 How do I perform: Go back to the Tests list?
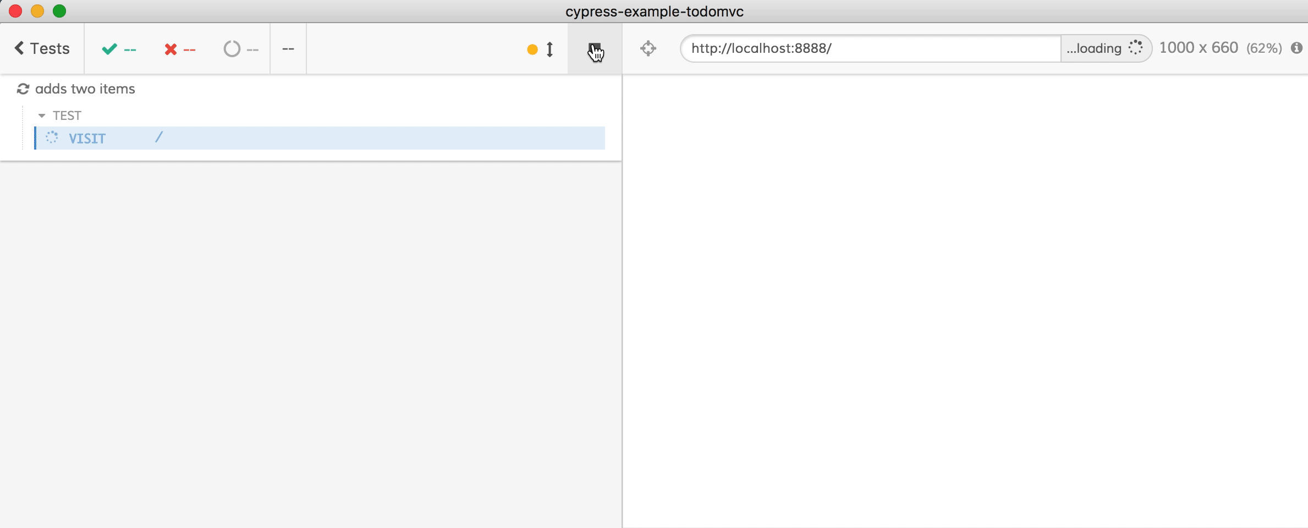pyautogui.click(x=42, y=48)
